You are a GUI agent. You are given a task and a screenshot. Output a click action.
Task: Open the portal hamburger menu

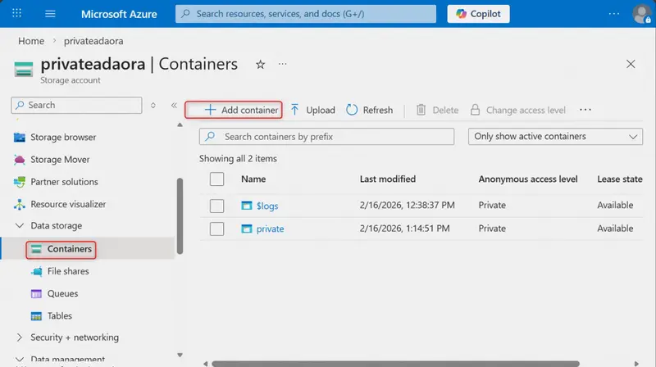point(50,14)
